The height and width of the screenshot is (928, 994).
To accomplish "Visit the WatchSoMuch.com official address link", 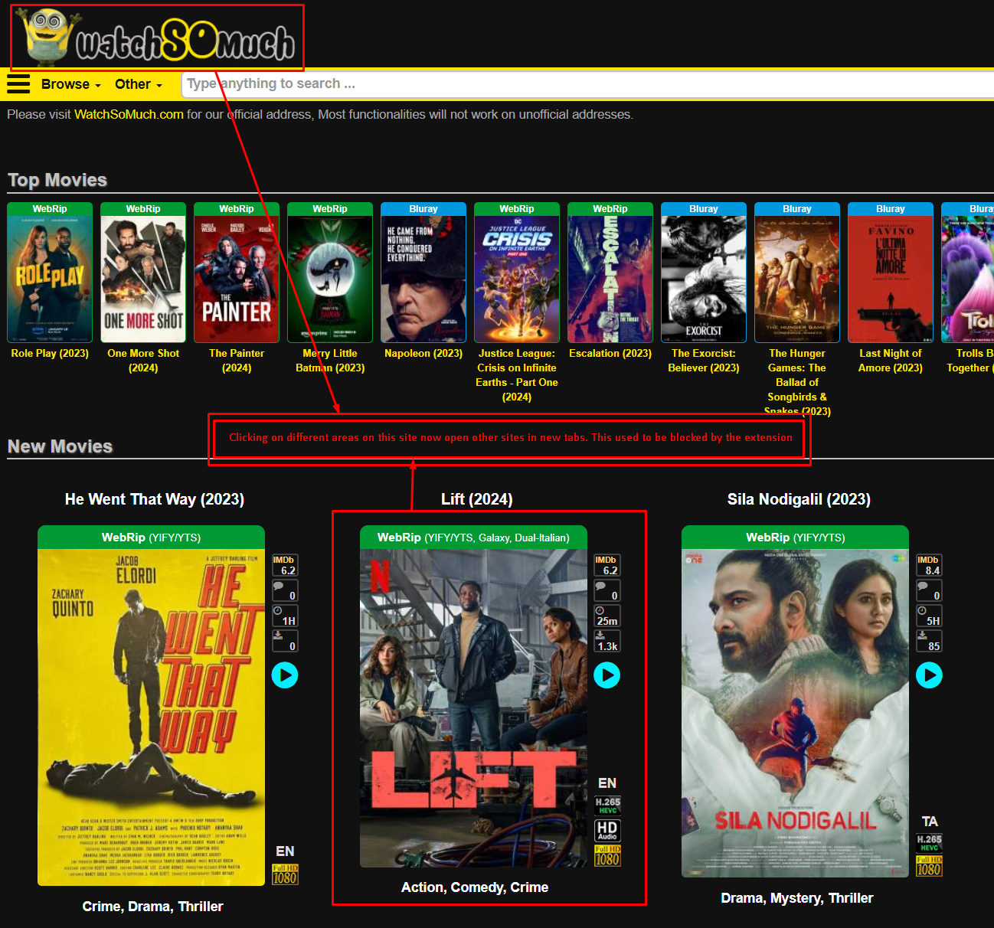I will [x=129, y=115].
